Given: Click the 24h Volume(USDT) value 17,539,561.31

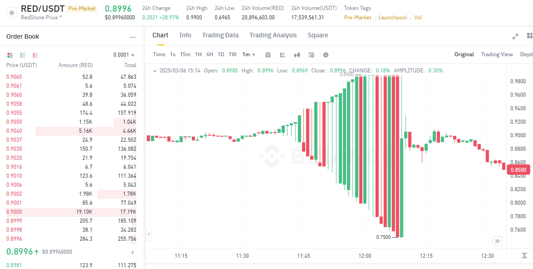Looking at the screenshot, I should (308, 17).
